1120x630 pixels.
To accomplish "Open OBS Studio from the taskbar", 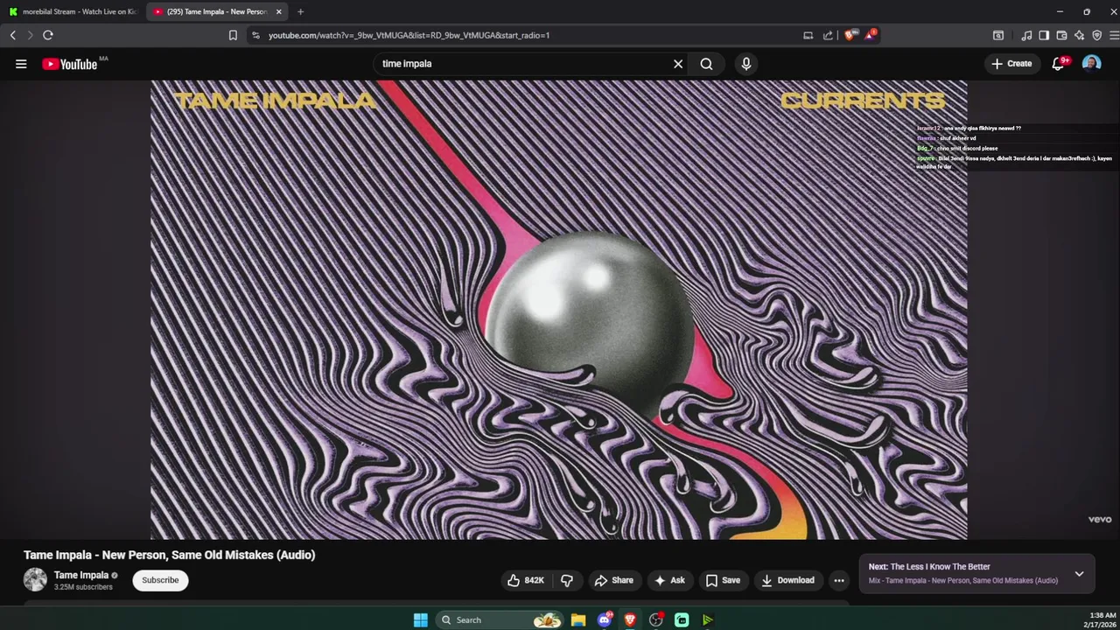I will coord(656,619).
